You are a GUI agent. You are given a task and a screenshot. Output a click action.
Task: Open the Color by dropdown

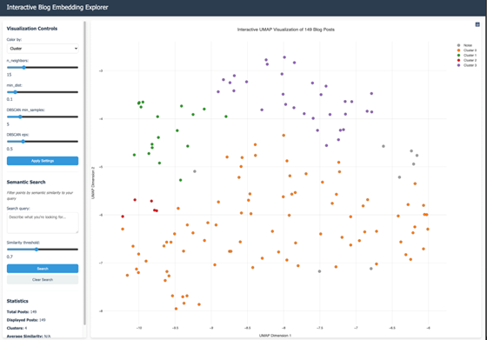tap(43, 49)
